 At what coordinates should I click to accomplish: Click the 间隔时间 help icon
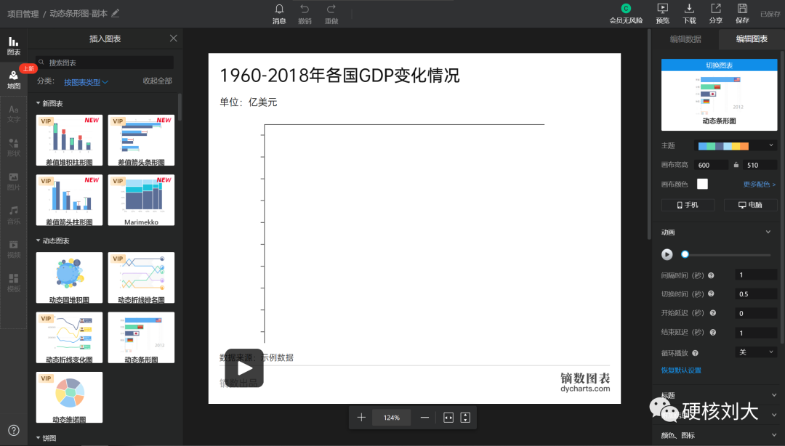pos(711,275)
